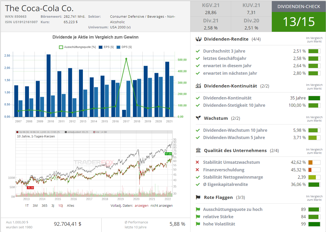Click the green 67,00 price marker
This screenshot has height=232, width=326.
coord(168,154)
